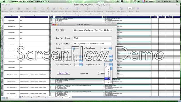Click the dropdown list scrollbar thumb

tap(111, 69)
